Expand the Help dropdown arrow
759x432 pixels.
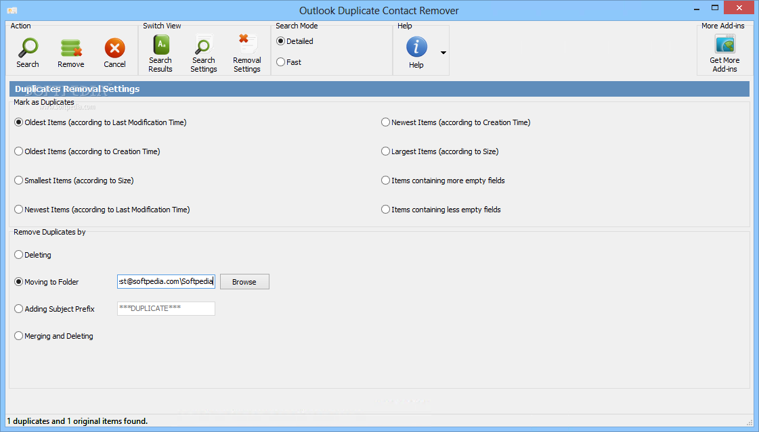(x=443, y=52)
